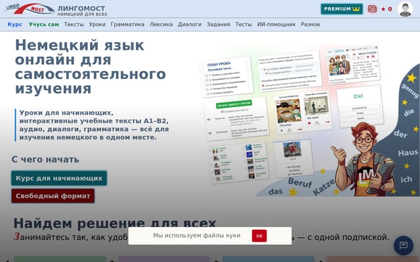Select the Курс menu item
Viewport: 420px width, 262px height.
(x=14, y=24)
